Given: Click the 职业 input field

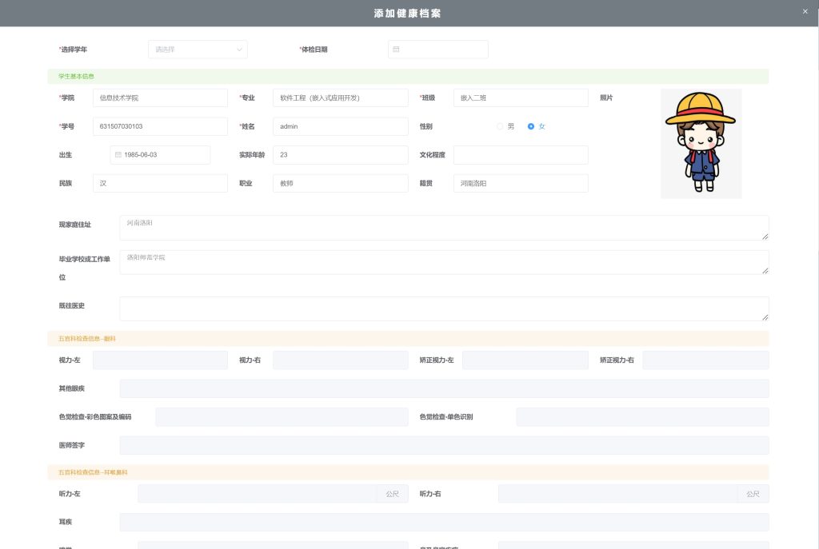Looking at the screenshot, I should (341, 183).
